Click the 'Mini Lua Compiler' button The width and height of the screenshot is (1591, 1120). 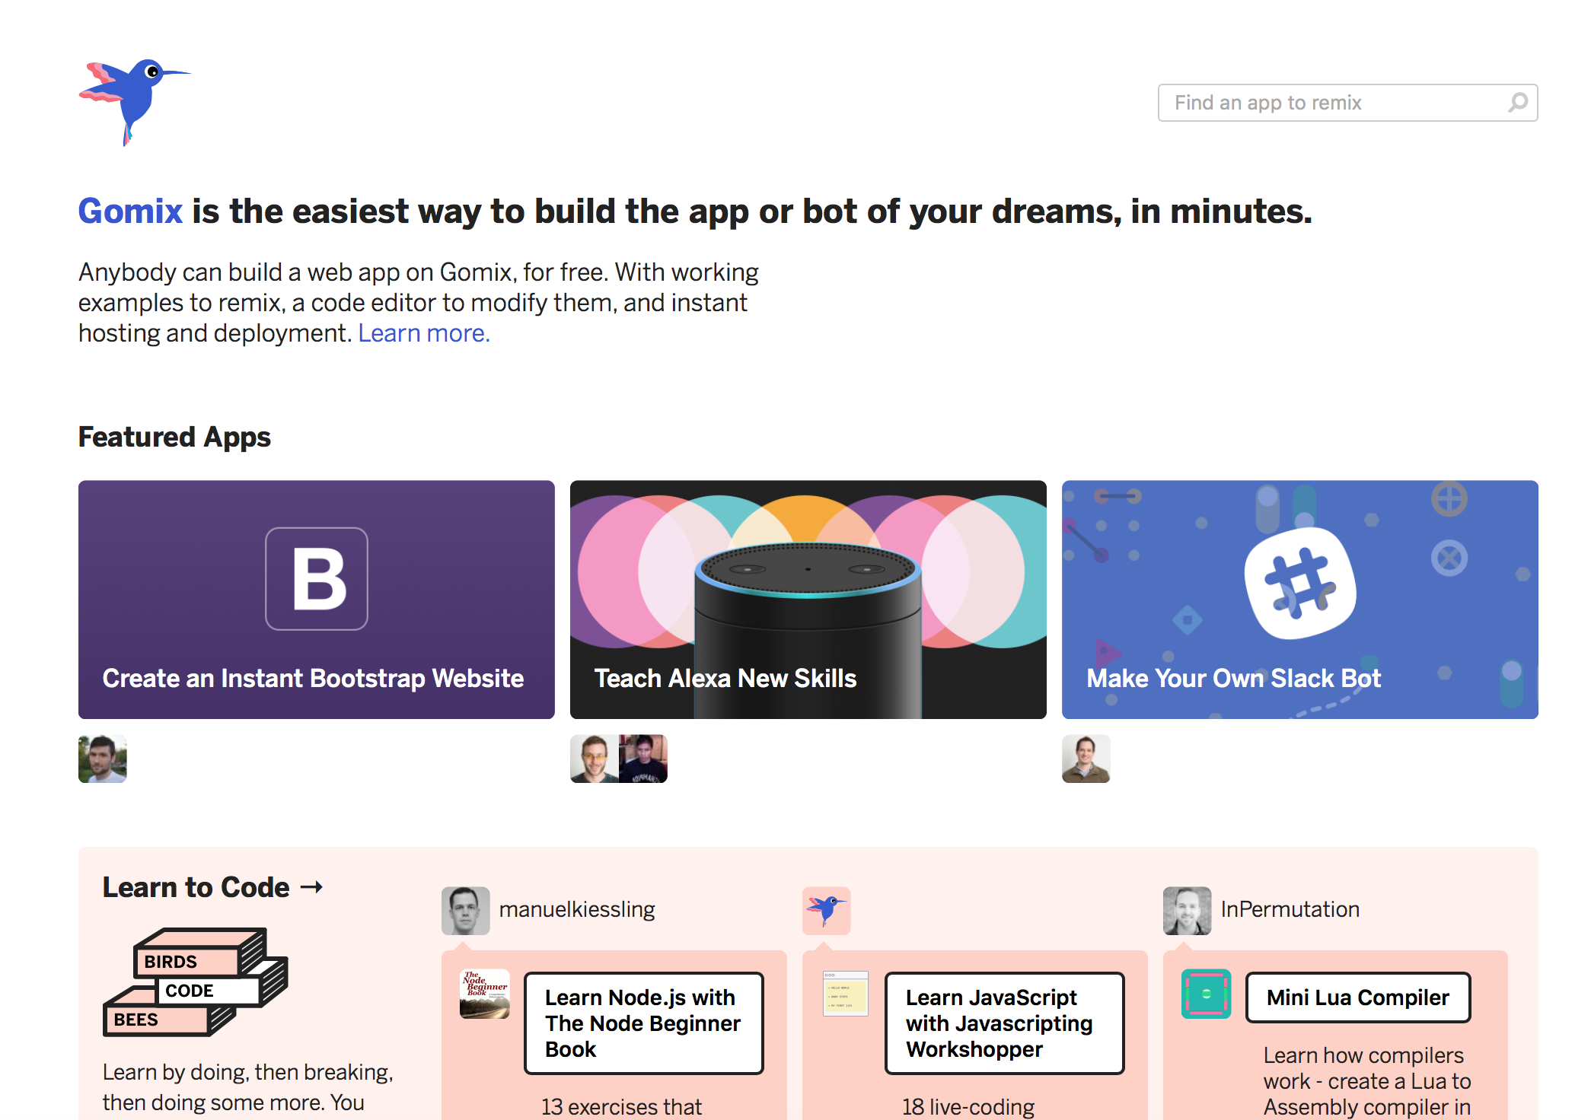[1357, 998]
